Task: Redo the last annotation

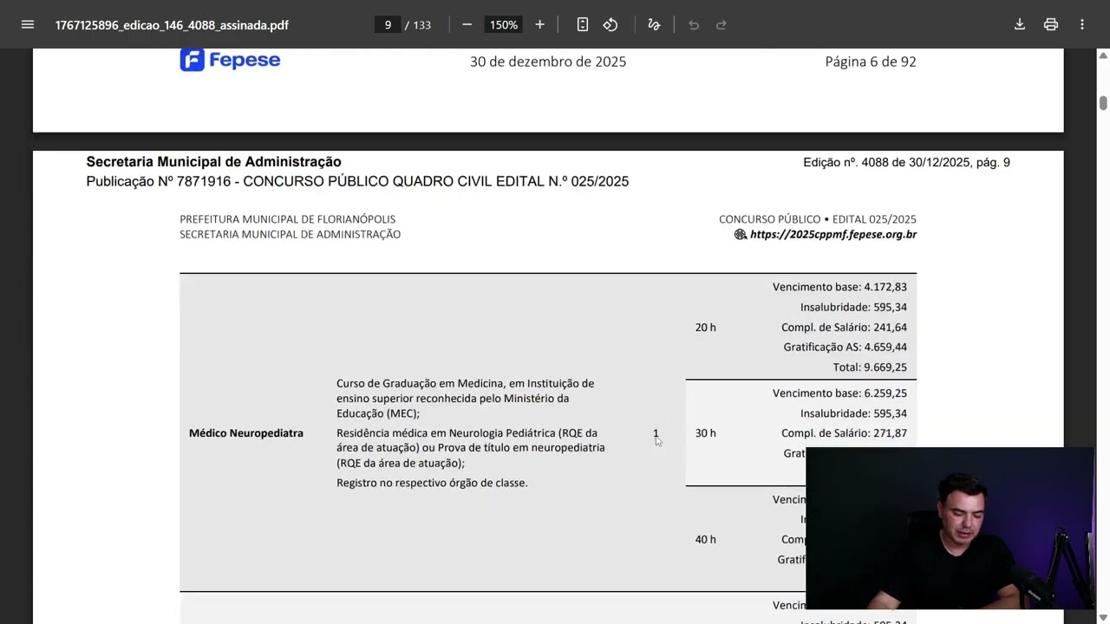Action: click(721, 24)
